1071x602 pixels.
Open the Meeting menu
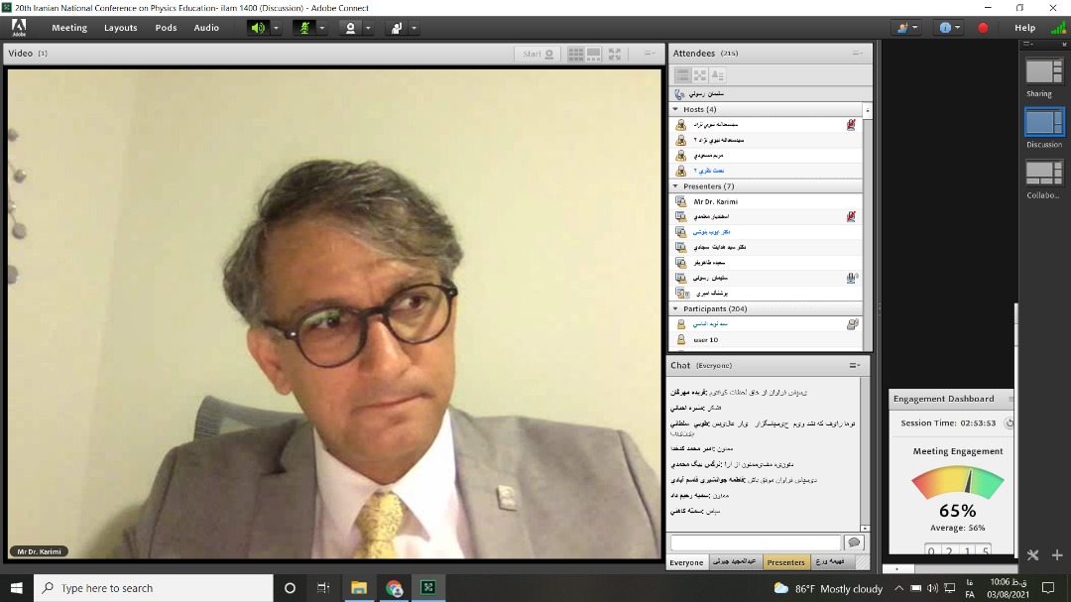[x=69, y=28]
